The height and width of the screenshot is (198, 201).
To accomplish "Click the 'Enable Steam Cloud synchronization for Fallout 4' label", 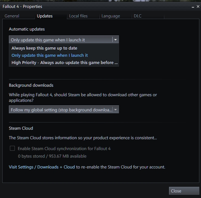I will coord(64,149).
